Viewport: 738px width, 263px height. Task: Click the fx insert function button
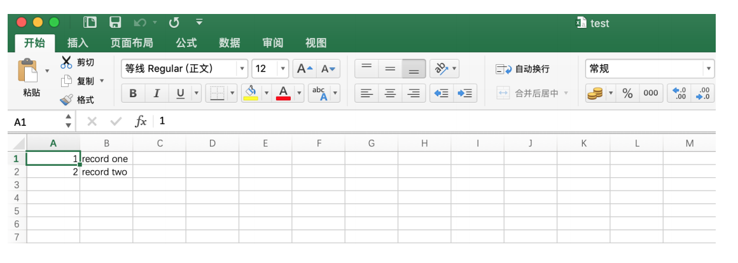tap(141, 121)
